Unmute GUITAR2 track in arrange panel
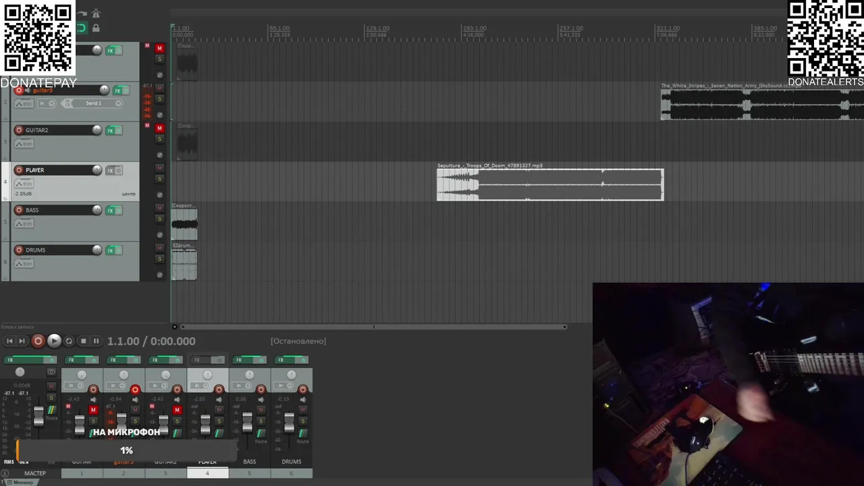The width and height of the screenshot is (864, 486). pyautogui.click(x=160, y=128)
